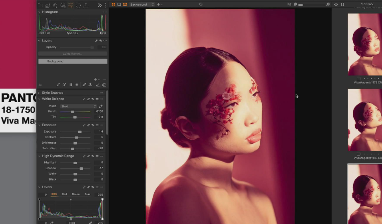Open the White Balance Mode dropdown showing Shot
The image size is (382, 224).
click(x=78, y=106)
